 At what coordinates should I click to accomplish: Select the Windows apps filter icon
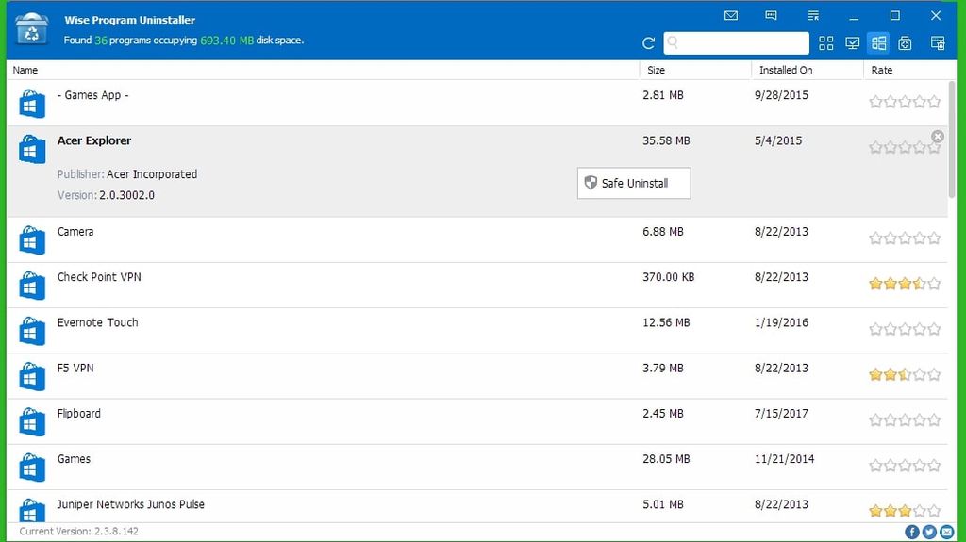tap(879, 43)
